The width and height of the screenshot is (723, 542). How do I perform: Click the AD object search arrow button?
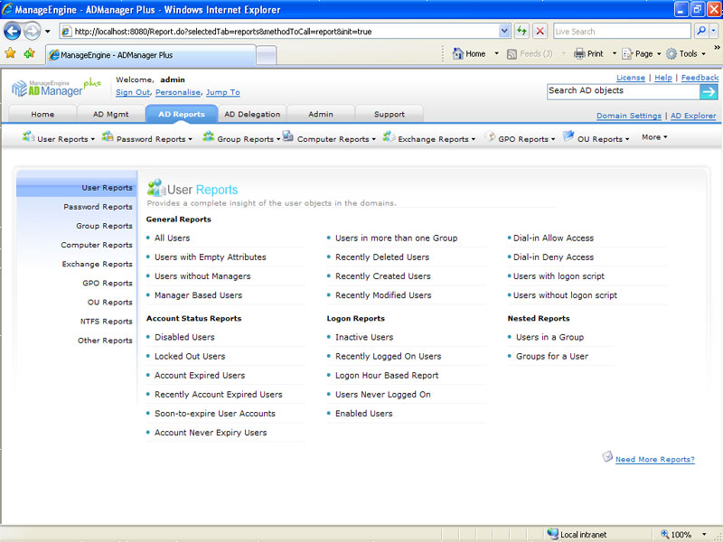tap(709, 92)
